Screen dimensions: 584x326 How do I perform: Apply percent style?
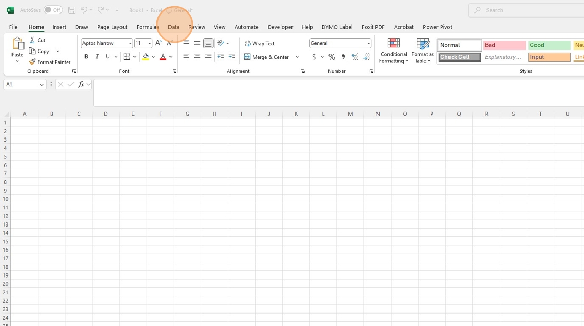332,57
